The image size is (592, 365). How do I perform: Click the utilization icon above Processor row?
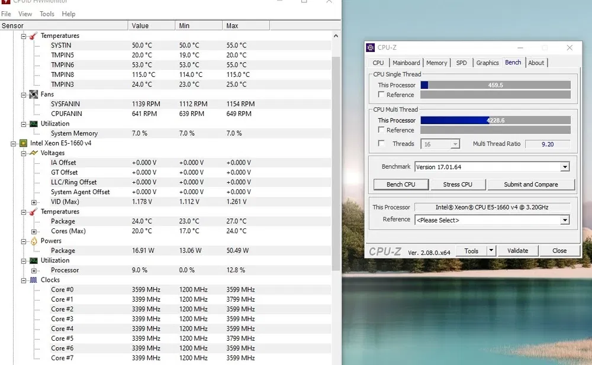(34, 260)
